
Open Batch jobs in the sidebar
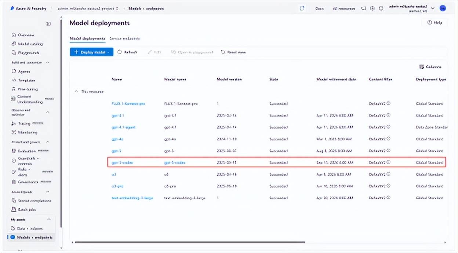coord(24,210)
